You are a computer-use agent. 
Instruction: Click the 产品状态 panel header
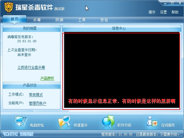32,85
